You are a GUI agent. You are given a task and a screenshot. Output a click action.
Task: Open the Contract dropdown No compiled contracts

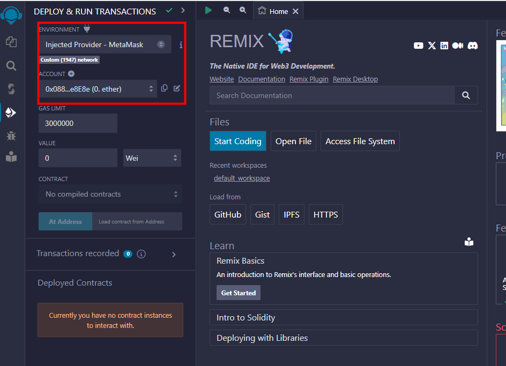coord(110,194)
